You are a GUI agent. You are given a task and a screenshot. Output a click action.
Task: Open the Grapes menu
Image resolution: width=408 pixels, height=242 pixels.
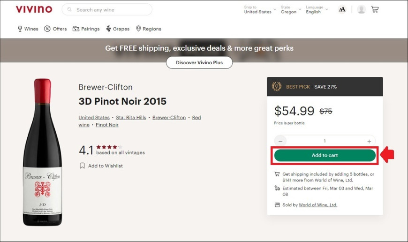click(118, 29)
